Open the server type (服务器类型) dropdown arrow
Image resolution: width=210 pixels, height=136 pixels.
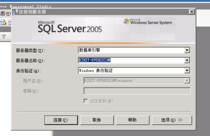[x=187, y=50]
